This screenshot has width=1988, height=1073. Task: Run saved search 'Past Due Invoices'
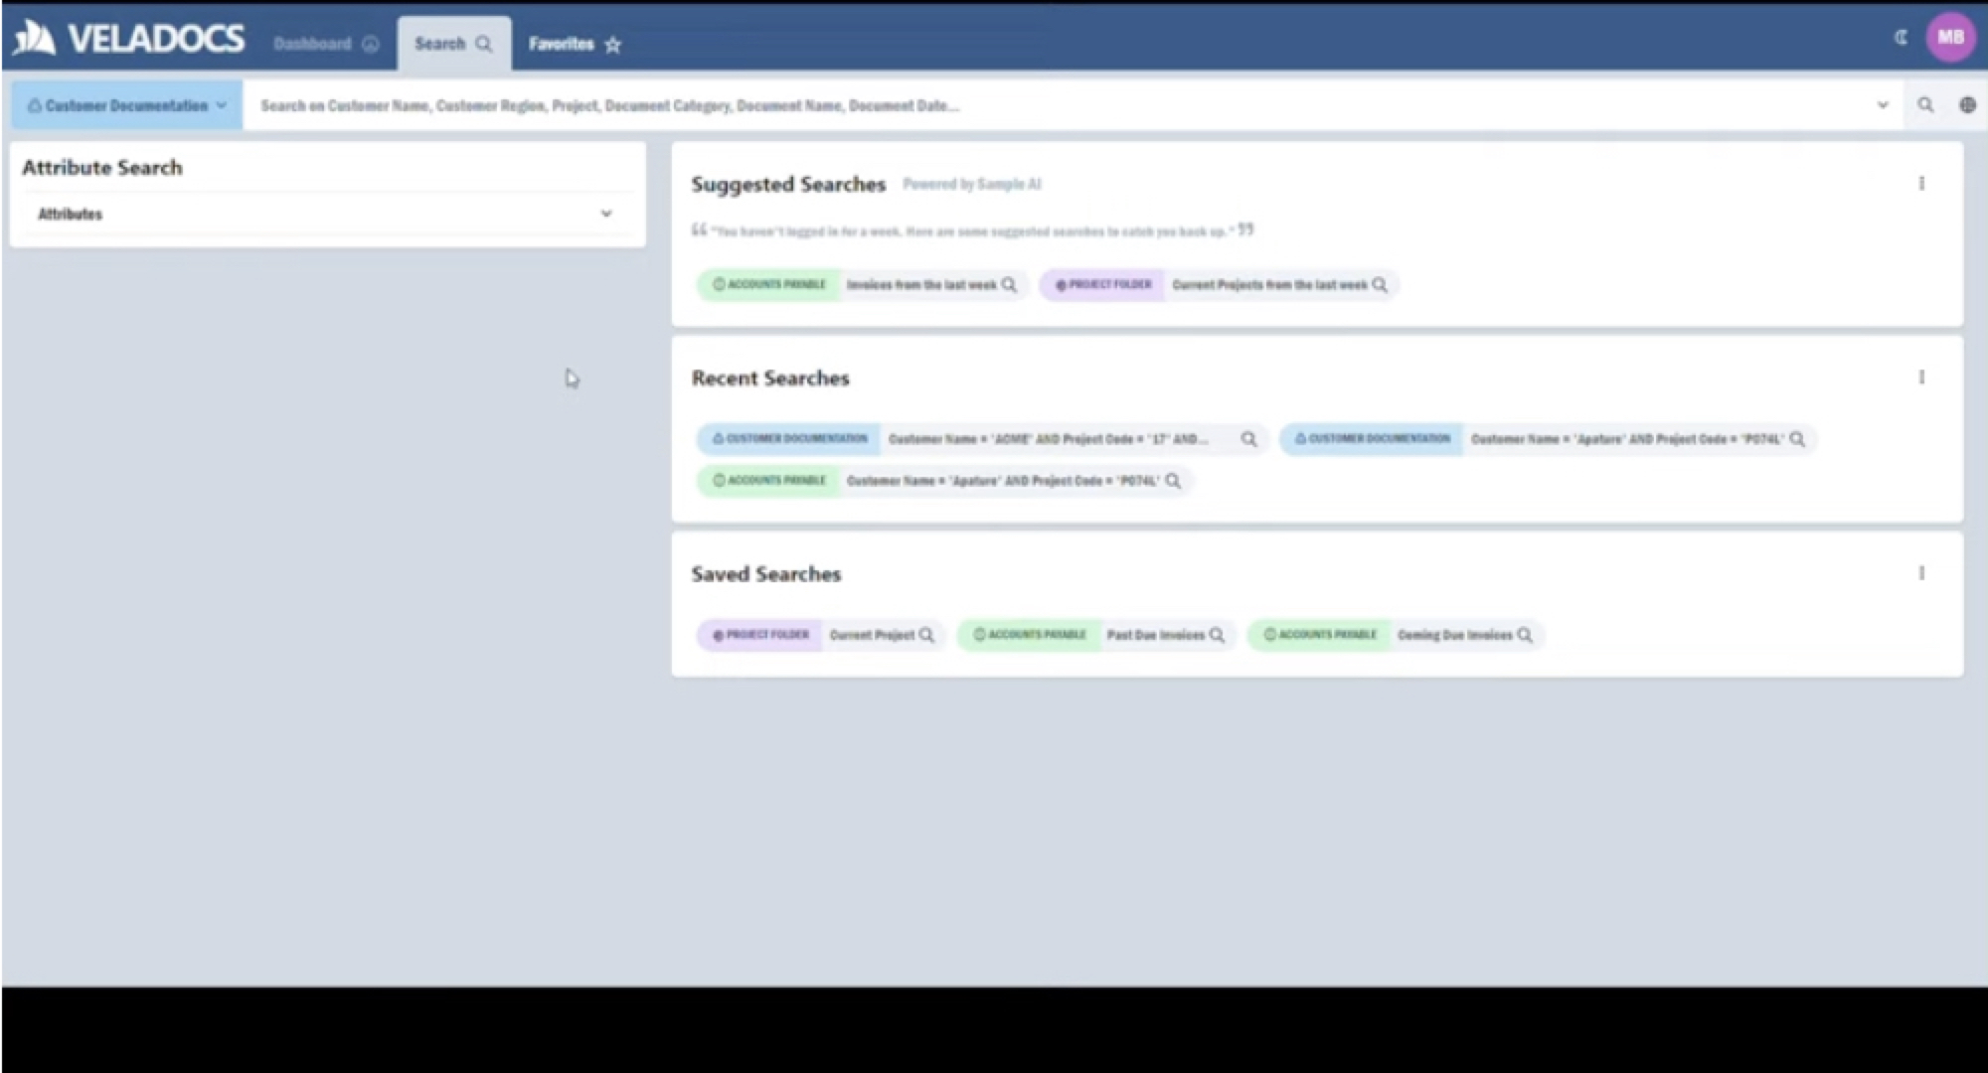click(1163, 635)
